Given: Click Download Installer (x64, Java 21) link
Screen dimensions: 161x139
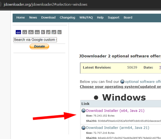Looking at the screenshot, I should point(115,111).
